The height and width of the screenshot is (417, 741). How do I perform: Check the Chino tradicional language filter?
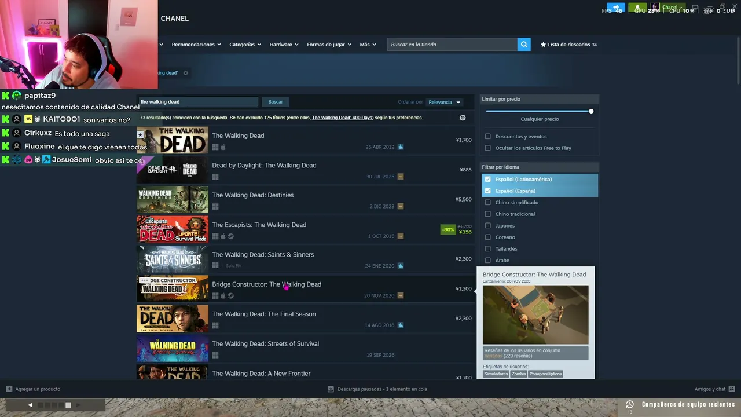pos(488,214)
